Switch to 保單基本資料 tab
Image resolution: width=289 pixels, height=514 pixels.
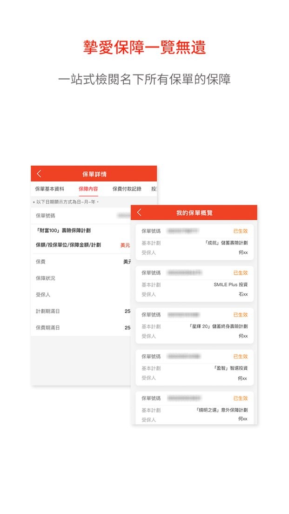(50, 189)
